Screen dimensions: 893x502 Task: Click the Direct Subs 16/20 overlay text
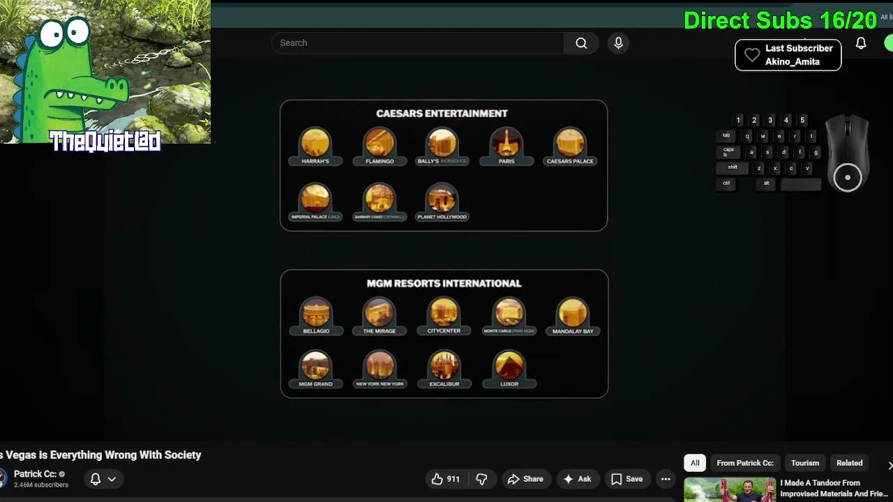click(780, 20)
